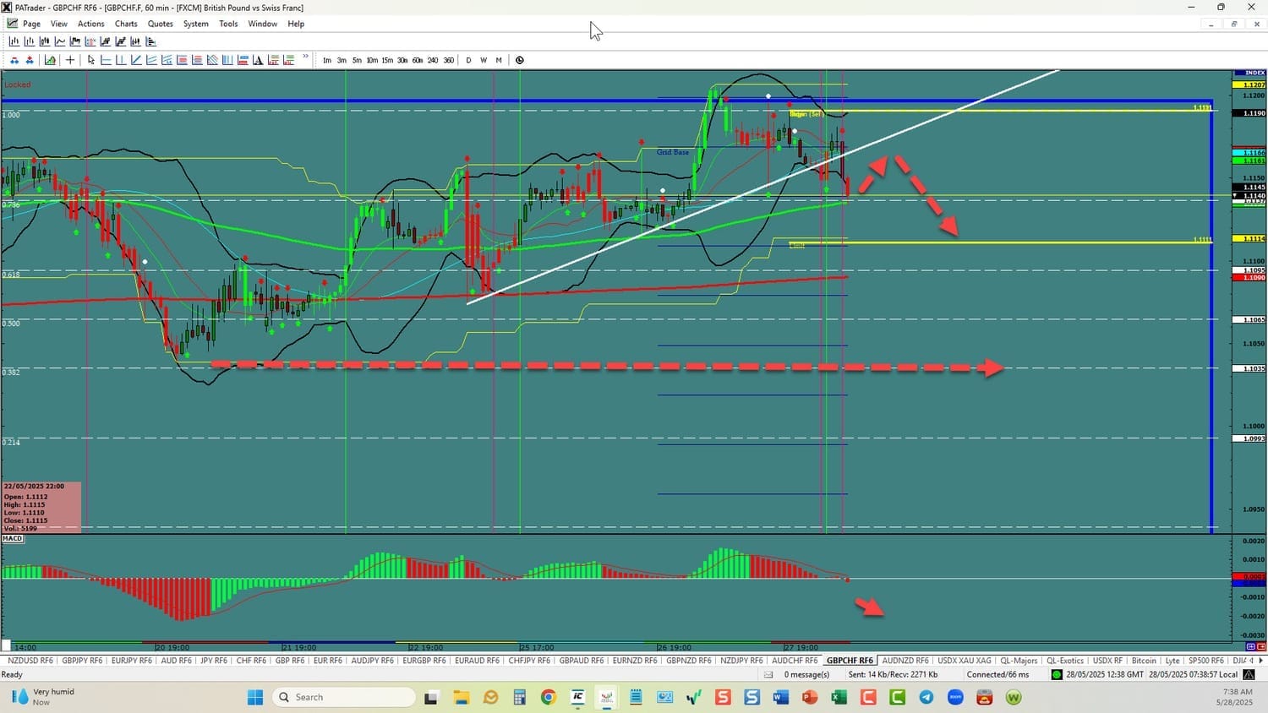
Task: Switch to the Monthly (M) timeframe
Action: click(x=499, y=60)
